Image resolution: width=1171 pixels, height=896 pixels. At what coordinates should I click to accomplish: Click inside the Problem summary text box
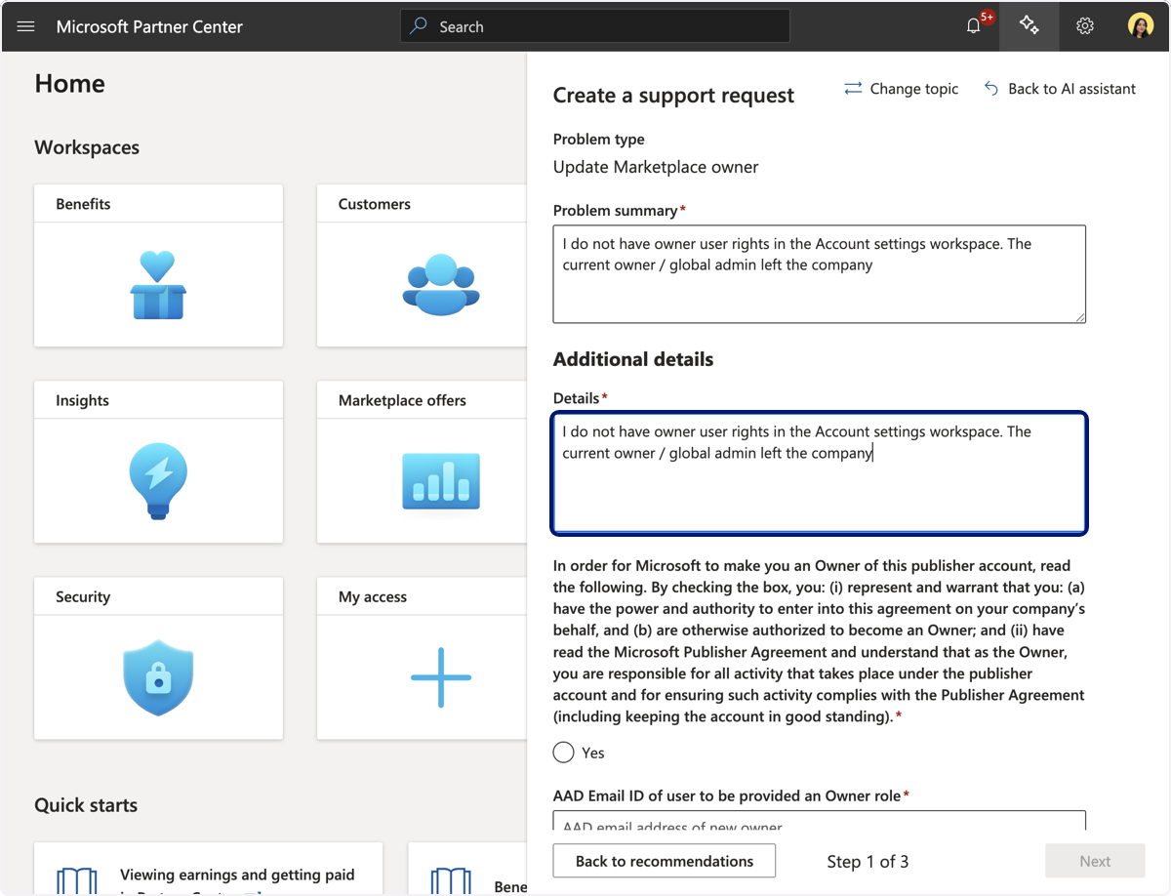tap(820, 274)
